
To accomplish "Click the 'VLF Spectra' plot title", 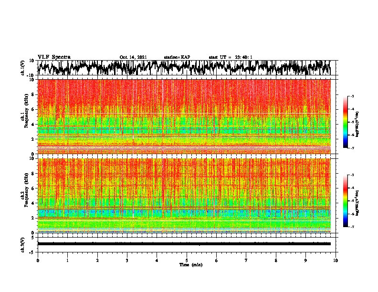I will coord(54,57).
